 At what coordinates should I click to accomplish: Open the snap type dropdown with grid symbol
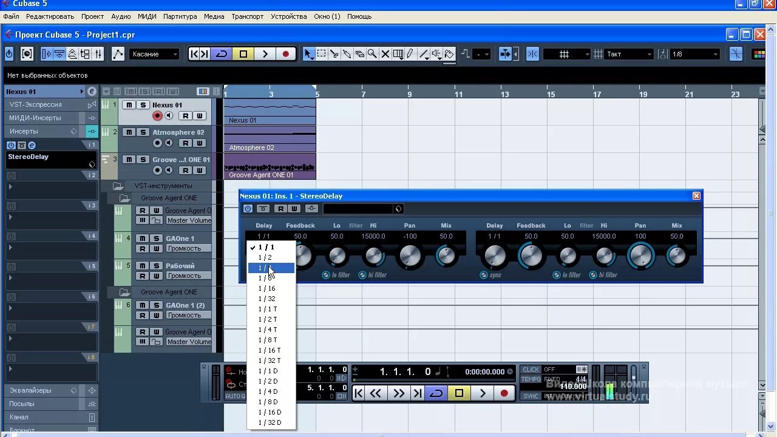point(566,54)
